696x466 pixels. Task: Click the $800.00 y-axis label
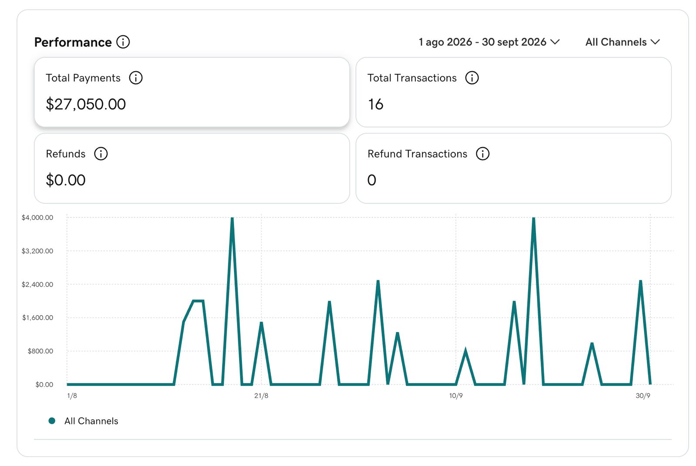[x=40, y=351]
